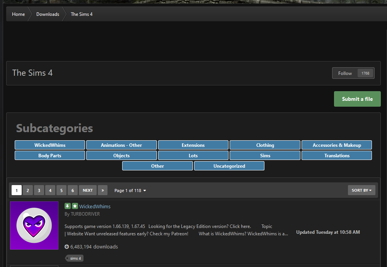This screenshot has width=387, height=267.
Task: Go to page 4
Action: coord(50,190)
